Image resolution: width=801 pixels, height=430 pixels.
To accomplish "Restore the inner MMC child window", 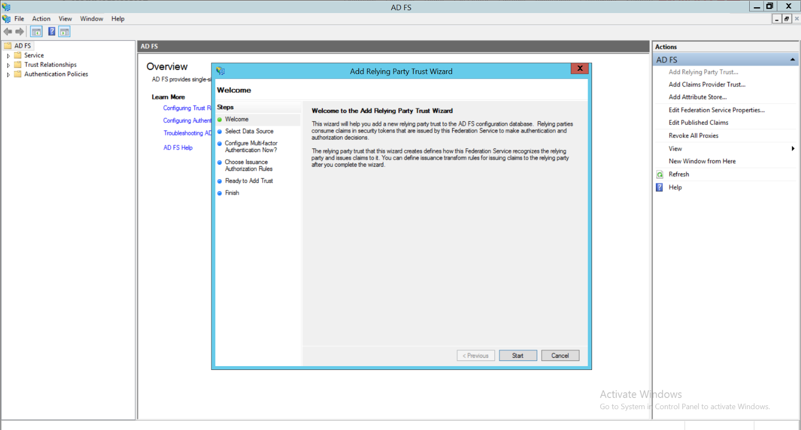I will coord(786,19).
